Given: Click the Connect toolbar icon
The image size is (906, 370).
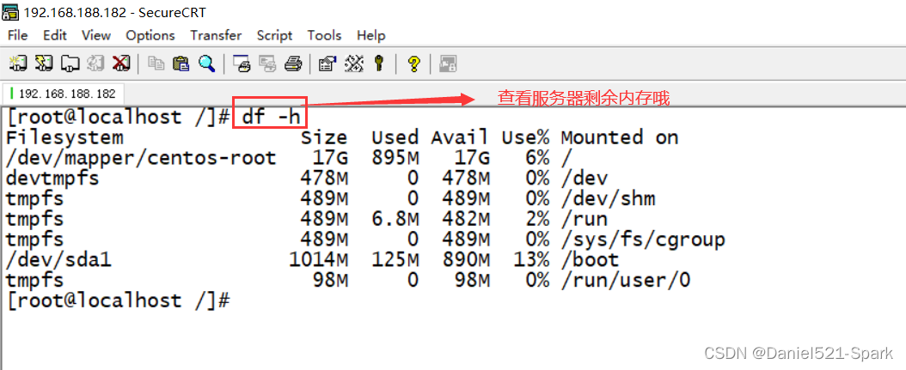Looking at the screenshot, I should (17, 63).
